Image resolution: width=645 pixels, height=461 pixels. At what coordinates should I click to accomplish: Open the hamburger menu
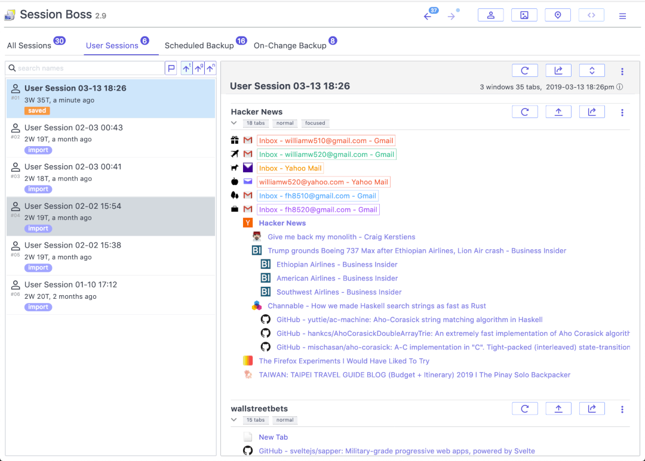pyautogui.click(x=622, y=16)
